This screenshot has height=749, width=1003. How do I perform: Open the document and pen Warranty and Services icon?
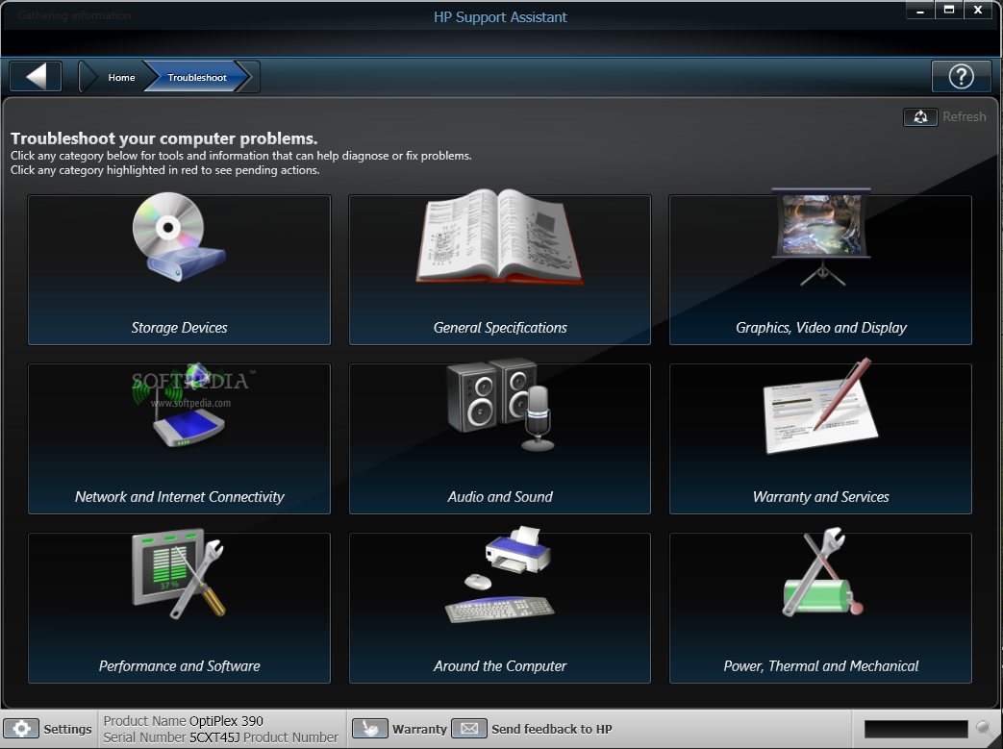[x=820, y=406]
